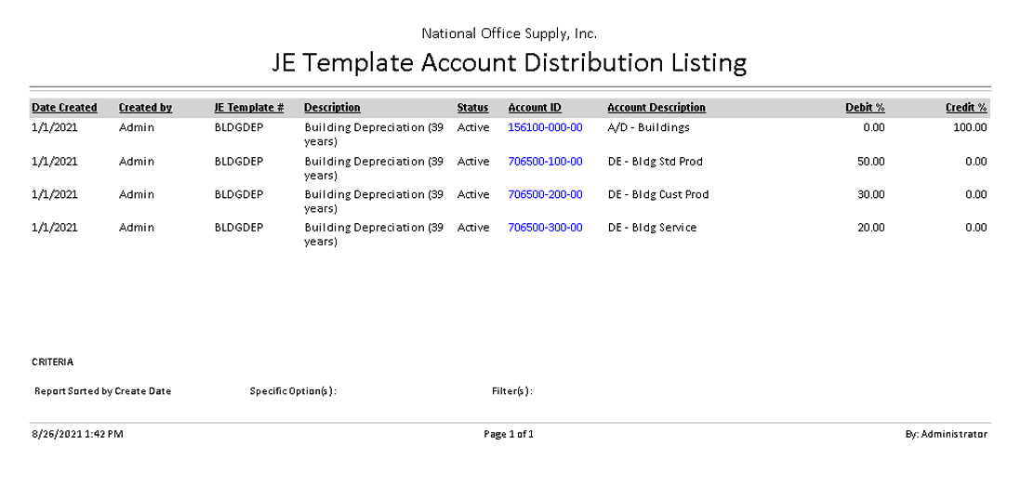
Task: Select the Status column header
Action: [472, 108]
